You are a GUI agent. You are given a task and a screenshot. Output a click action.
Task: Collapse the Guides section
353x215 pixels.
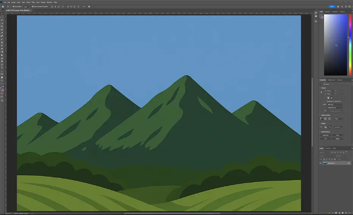320,123
